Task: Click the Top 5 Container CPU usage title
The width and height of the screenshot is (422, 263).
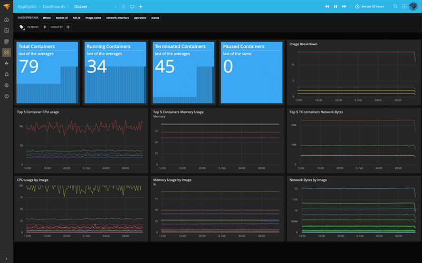Action: (38, 112)
